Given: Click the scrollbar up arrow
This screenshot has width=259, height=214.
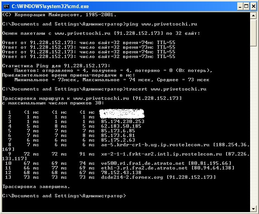Looking at the screenshot, I should tap(254, 15).
